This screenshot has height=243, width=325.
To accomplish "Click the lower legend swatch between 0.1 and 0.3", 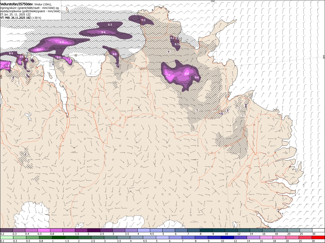I will pyautogui.click(x=7, y=237).
